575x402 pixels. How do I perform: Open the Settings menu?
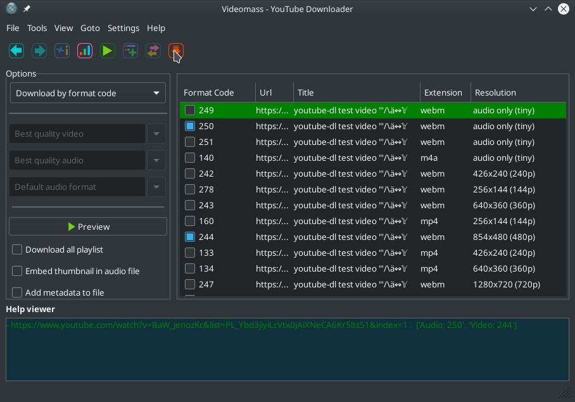[x=123, y=28]
